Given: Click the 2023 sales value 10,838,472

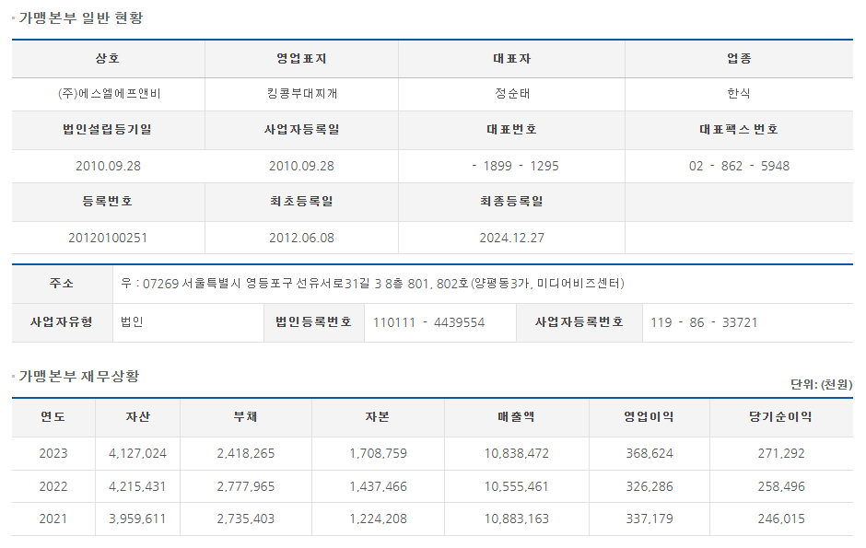Looking at the screenshot, I should [517, 454].
